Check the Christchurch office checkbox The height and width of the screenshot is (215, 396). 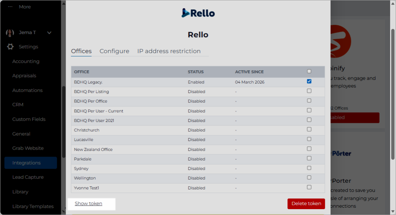pyautogui.click(x=309, y=129)
